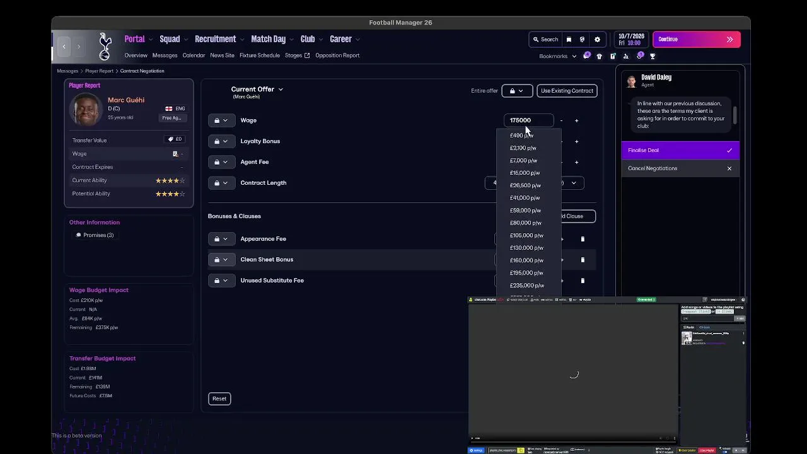Click the Wage amount input field
Image resolution: width=807 pixels, height=454 pixels.
pos(528,120)
